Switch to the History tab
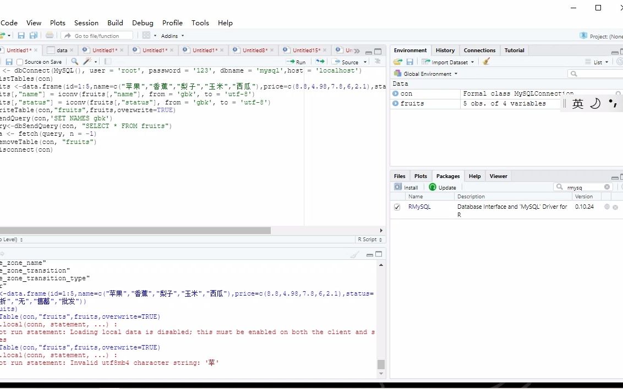 click(445, 50)
